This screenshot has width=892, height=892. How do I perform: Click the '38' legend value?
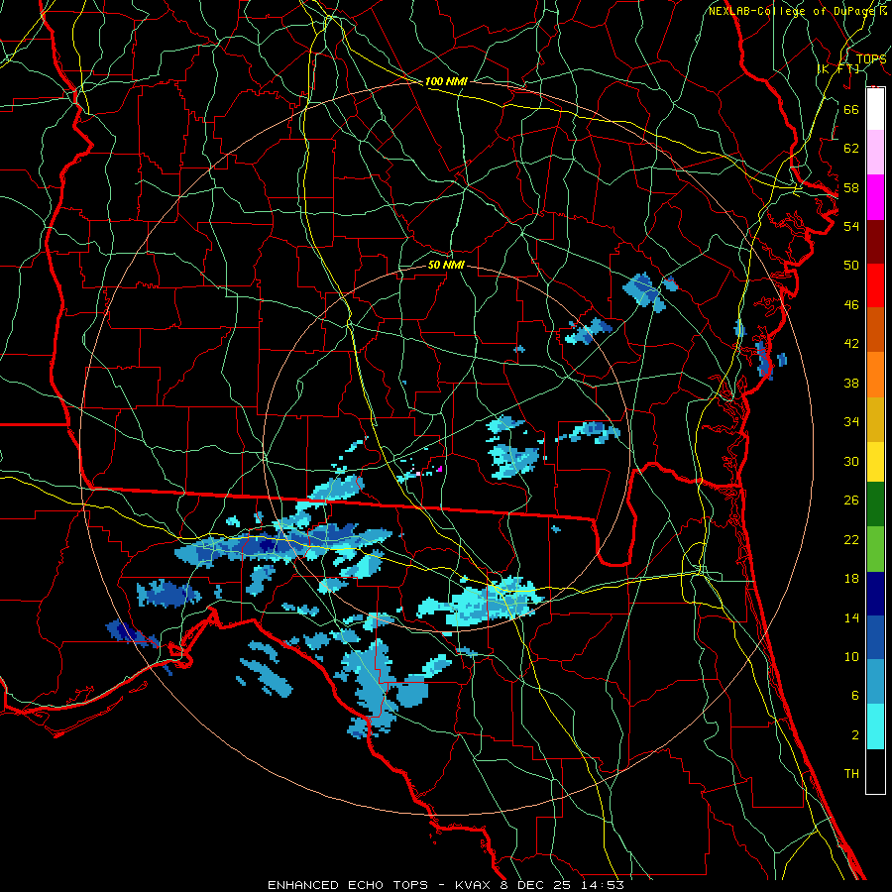point(851,383)
